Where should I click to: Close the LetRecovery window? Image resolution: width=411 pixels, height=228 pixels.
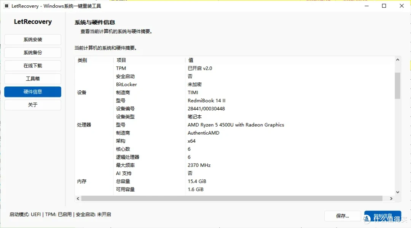coord(401,6)
